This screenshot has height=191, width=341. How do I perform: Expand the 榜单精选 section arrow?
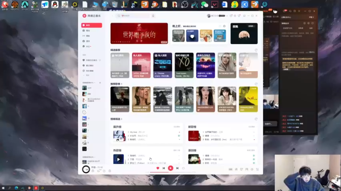coord(121,119)
